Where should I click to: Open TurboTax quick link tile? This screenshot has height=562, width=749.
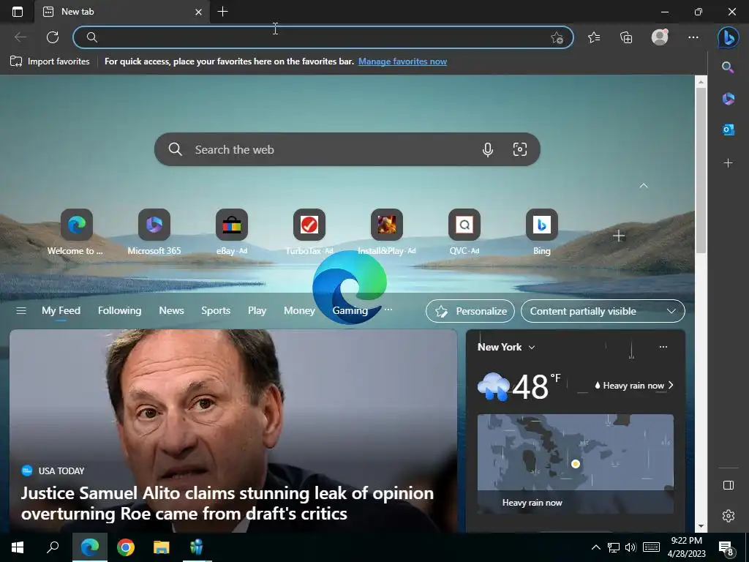point(309,232)
